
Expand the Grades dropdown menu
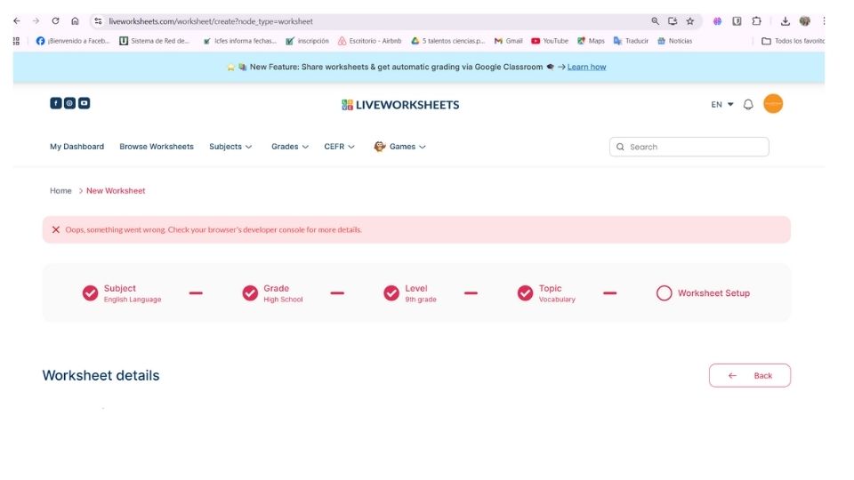pyautogui.click(x=290, y=147)
